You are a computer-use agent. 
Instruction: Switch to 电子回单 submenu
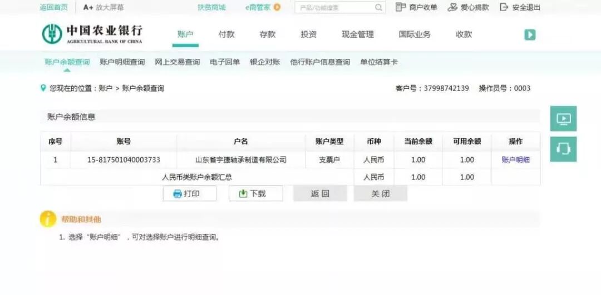[225, 62]
